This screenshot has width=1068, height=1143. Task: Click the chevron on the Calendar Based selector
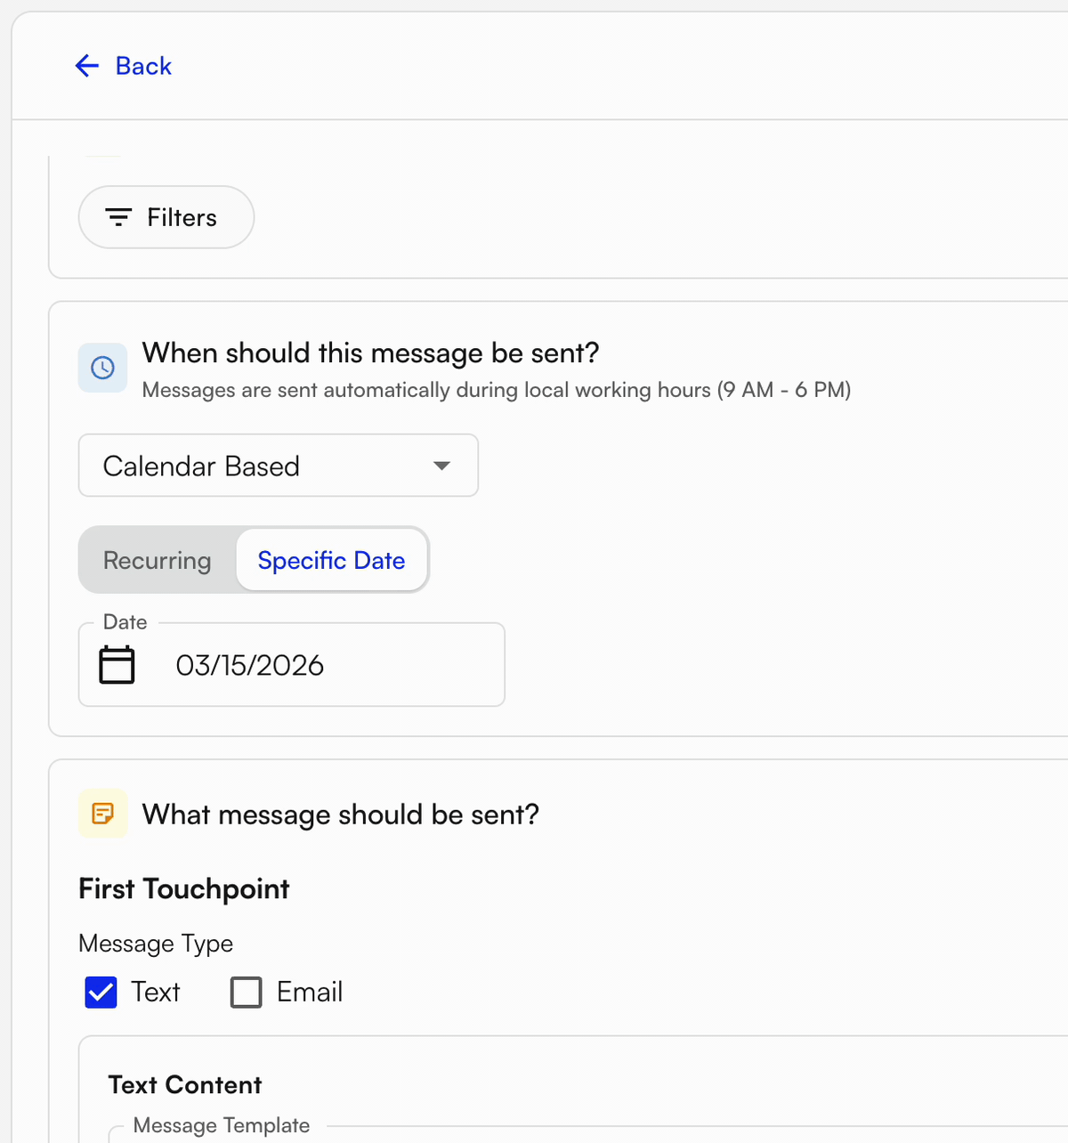point(442,466)
